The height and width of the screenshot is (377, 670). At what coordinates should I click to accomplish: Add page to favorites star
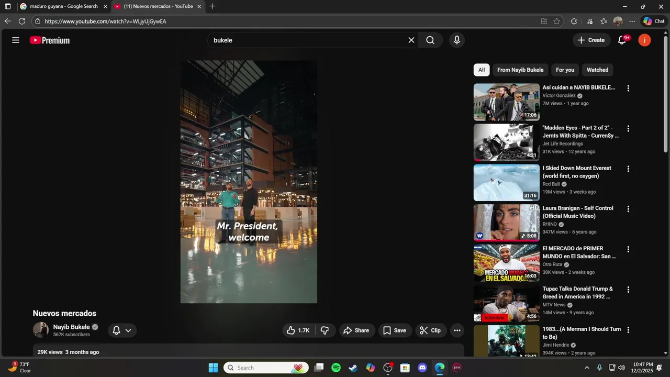coord(557,21)
